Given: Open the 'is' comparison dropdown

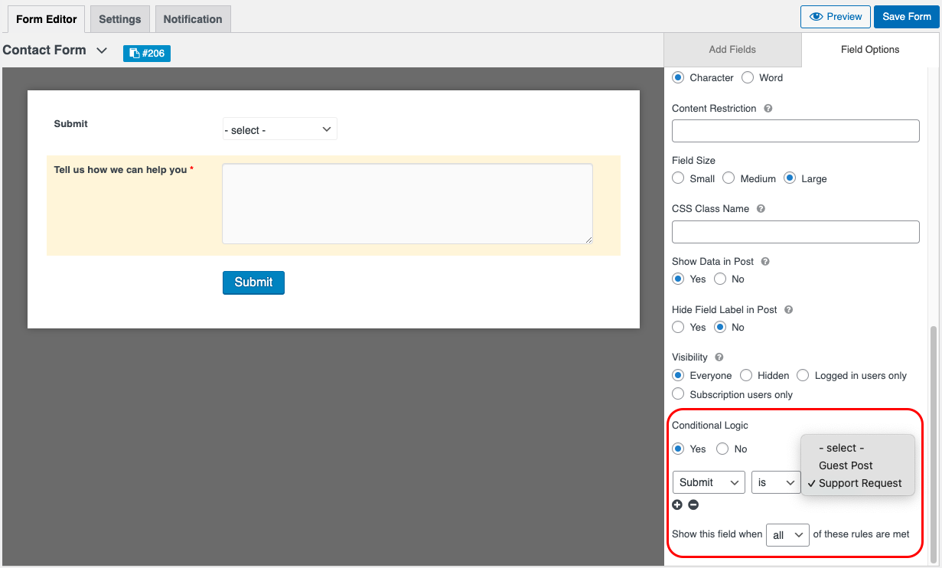Looking at the screenshot, I should coord(776,482).
